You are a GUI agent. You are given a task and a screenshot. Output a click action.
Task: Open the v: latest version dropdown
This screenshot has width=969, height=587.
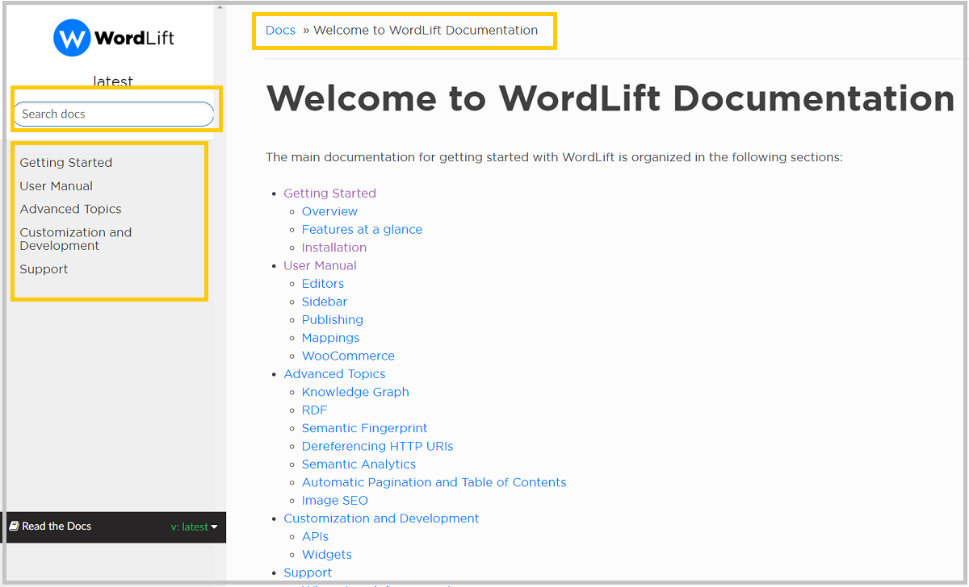[x=195, y=527]
